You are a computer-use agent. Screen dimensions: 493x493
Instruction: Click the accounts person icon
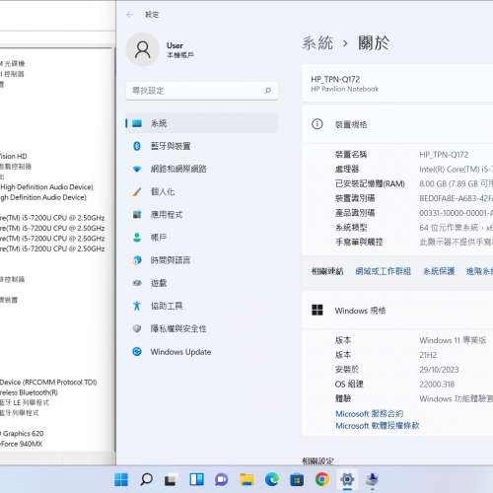(137, 238)
